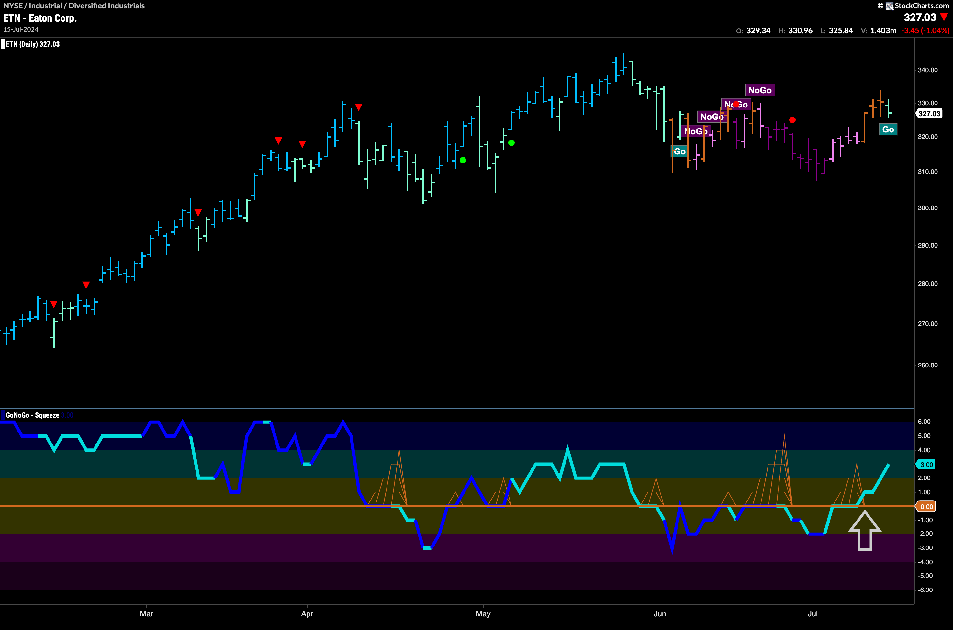
Task: Click the orange squeeze grid in mid-April
Action: 387,478
